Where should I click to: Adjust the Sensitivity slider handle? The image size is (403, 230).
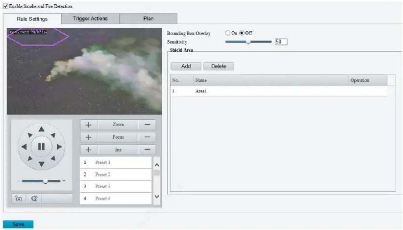click(x=248, y=41)
